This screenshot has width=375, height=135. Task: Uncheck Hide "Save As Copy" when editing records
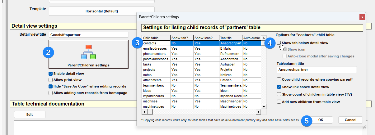tap(50, 86)
